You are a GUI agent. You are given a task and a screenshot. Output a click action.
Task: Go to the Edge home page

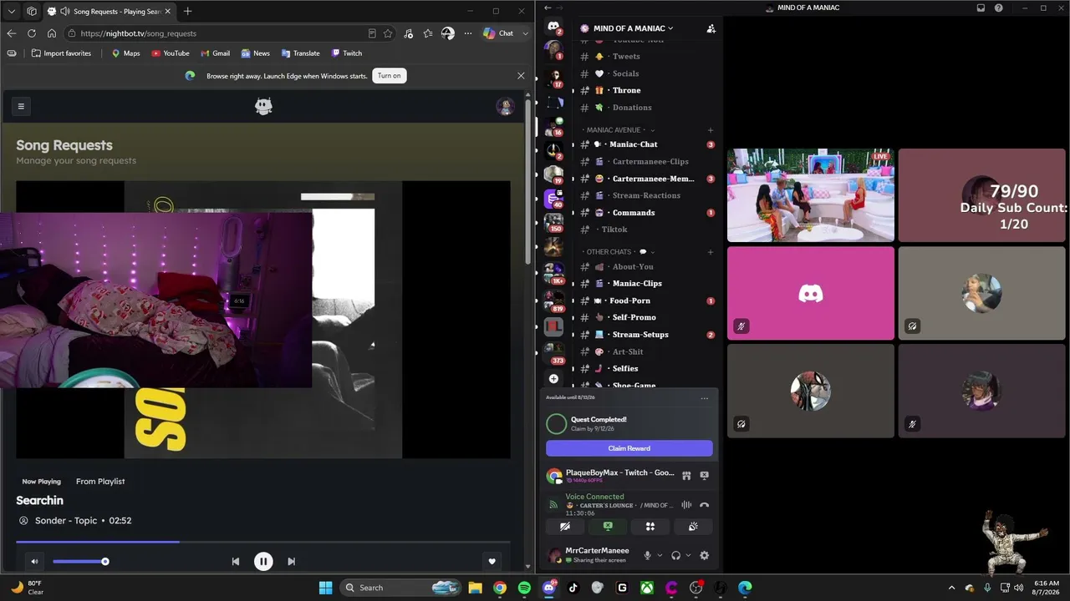point(51,33)
